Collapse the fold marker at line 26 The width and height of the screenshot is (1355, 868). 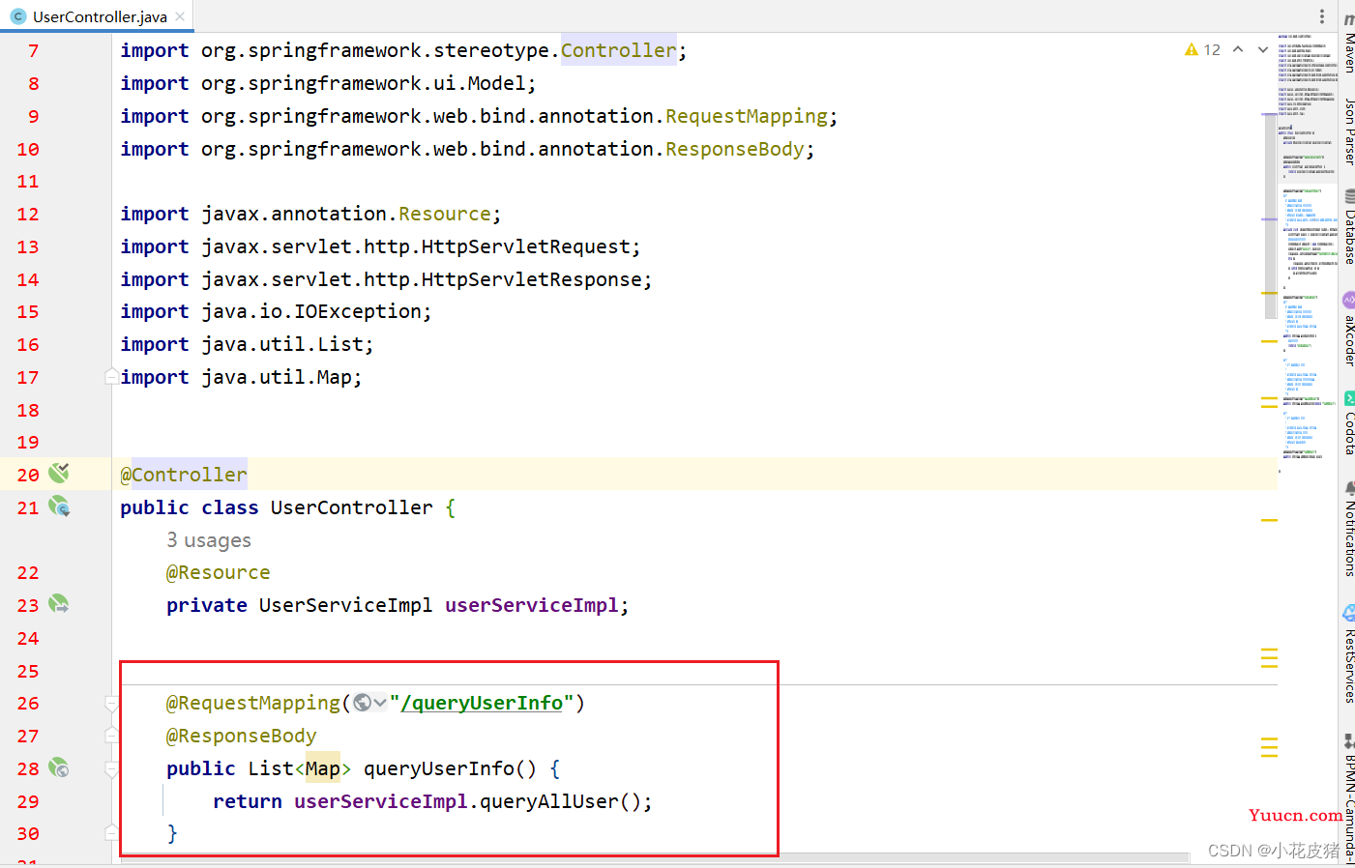click(112, 704)
